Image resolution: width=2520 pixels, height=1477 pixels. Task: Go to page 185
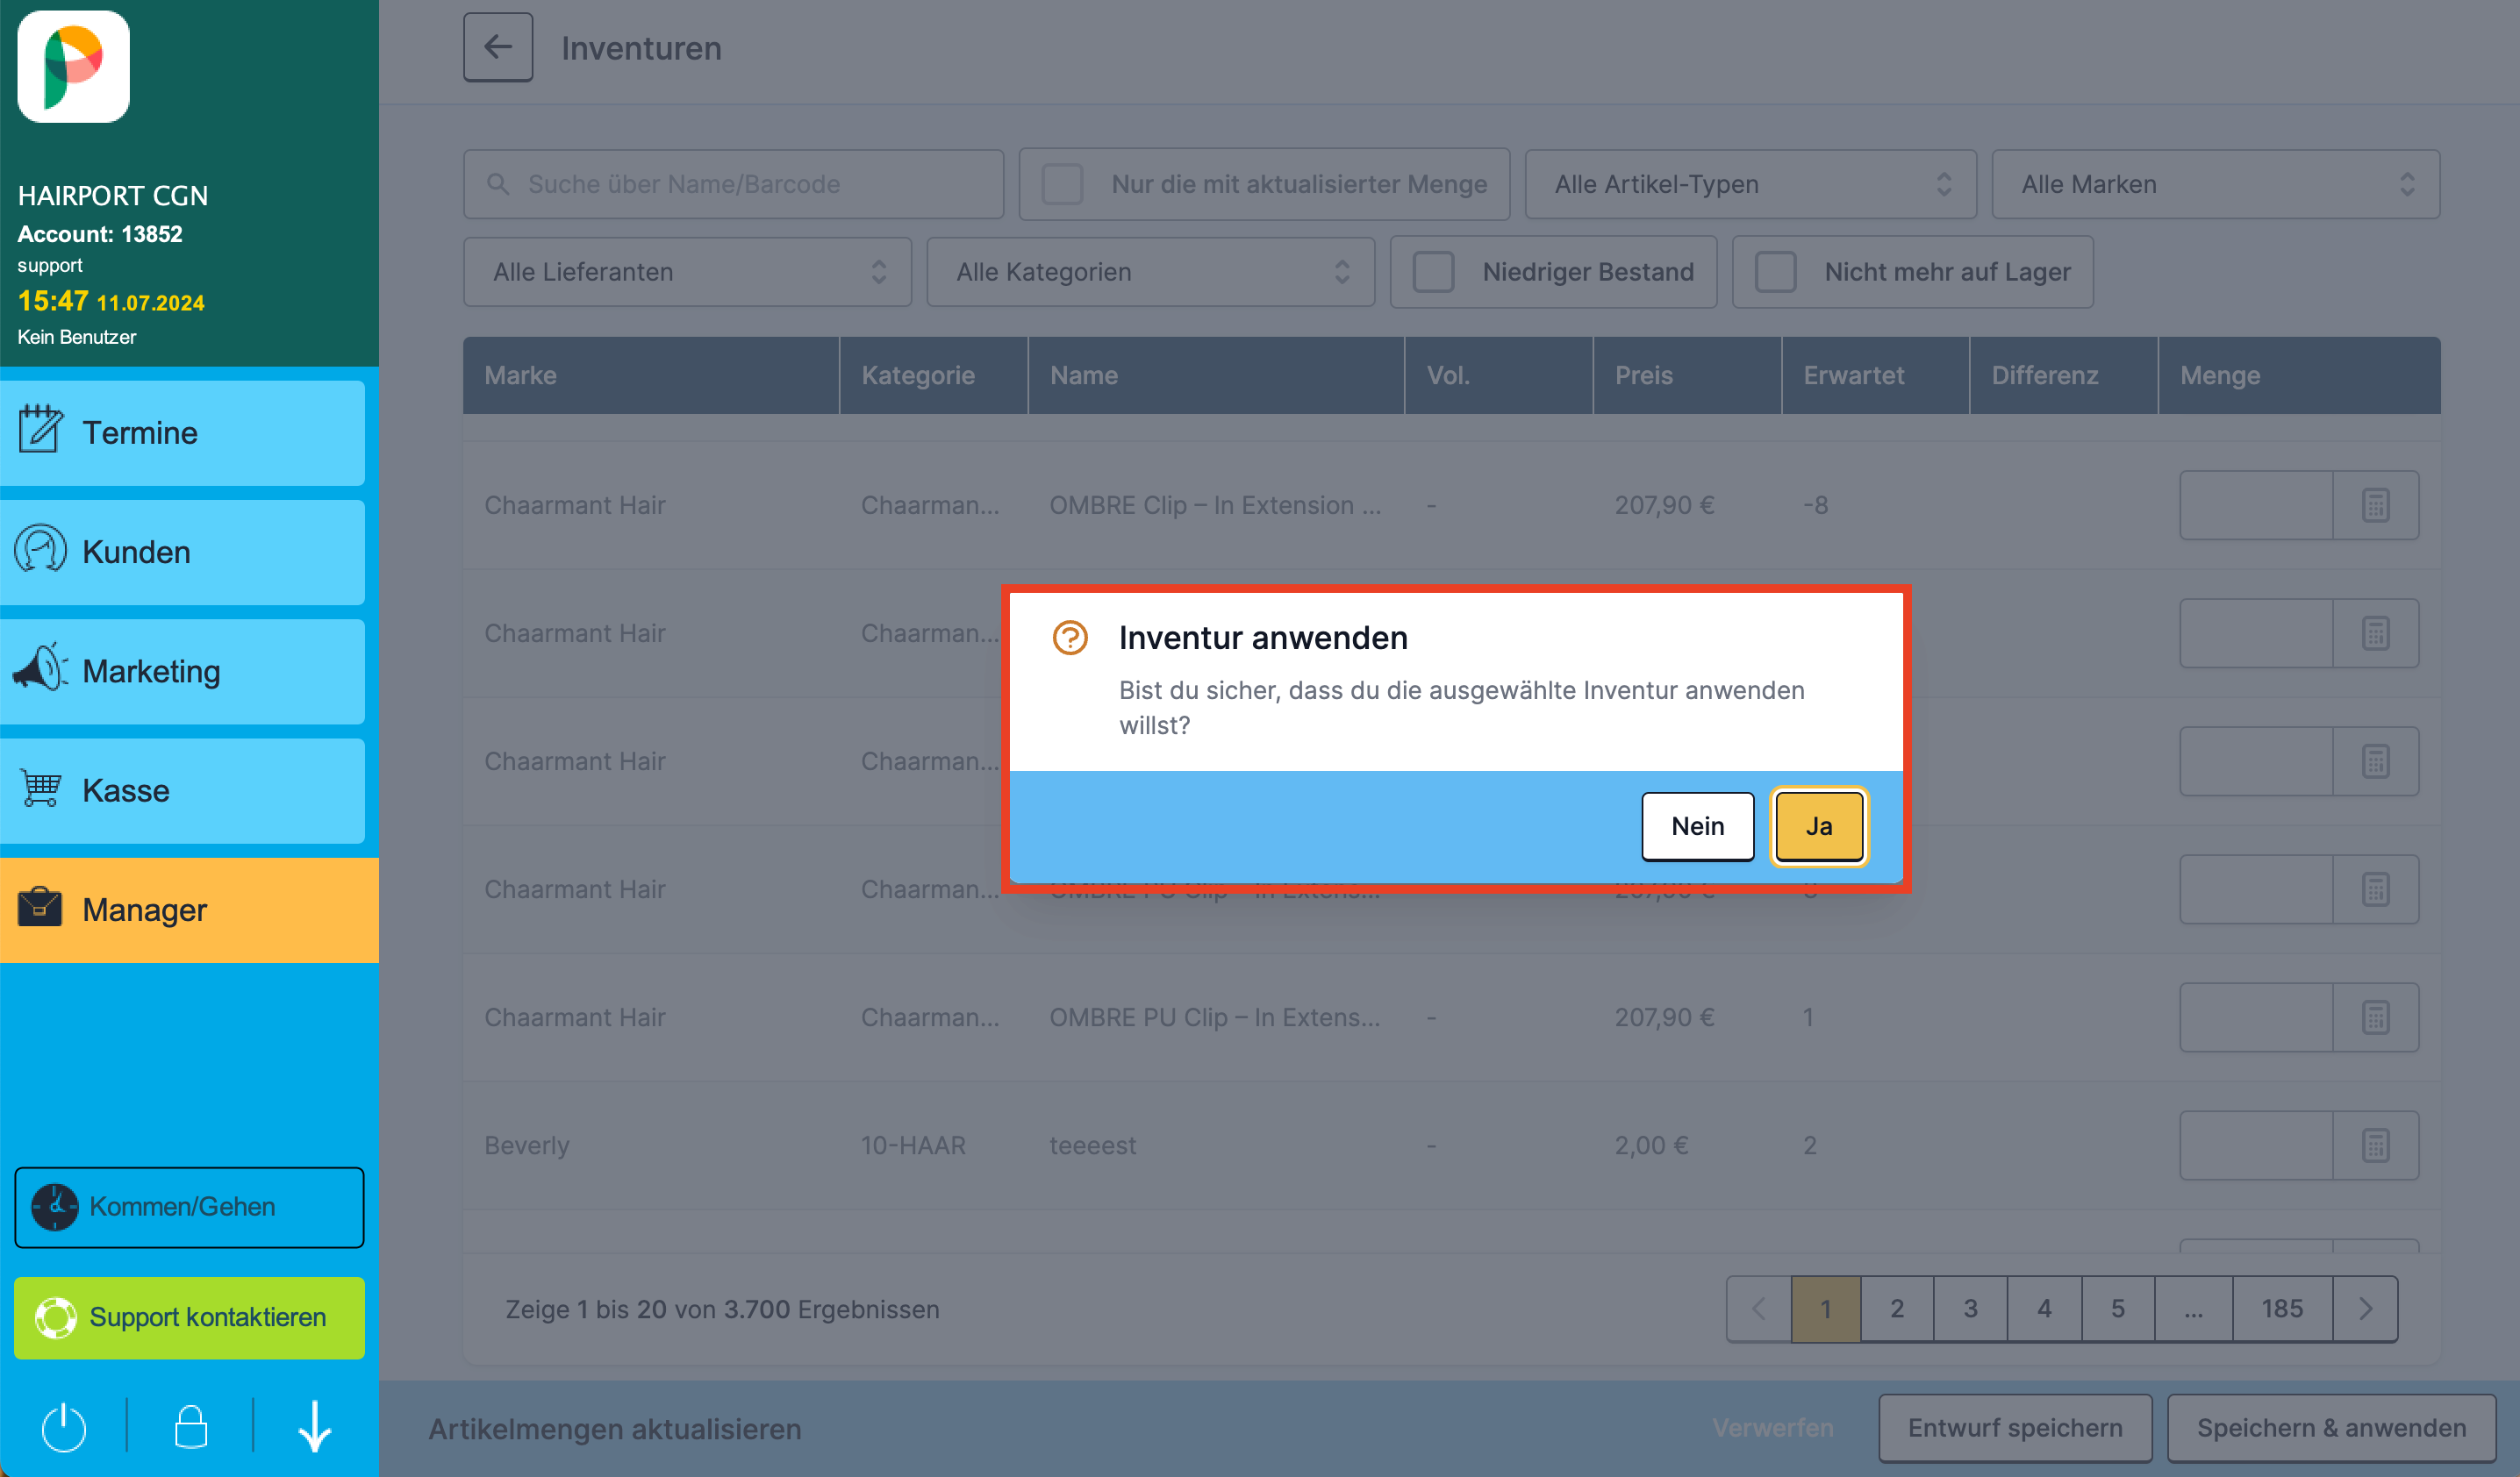[x=2282, y=1309]
